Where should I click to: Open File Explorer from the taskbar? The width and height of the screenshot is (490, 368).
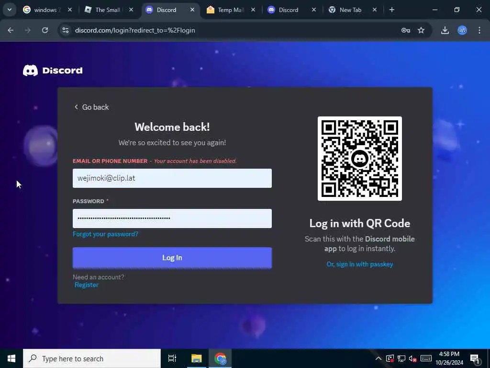pos(197,358)
